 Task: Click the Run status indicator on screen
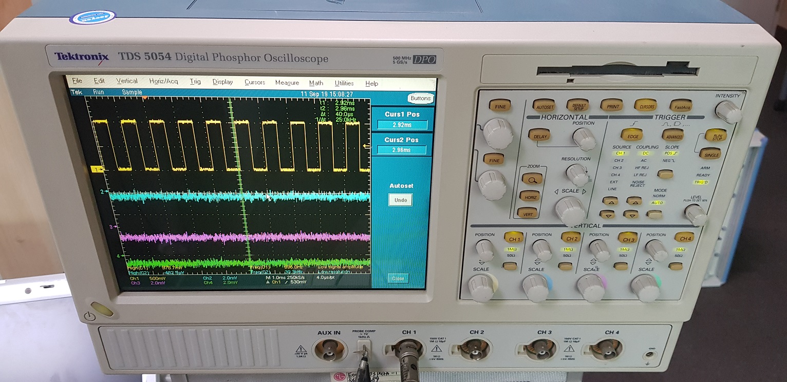click(x=99, y=92)
